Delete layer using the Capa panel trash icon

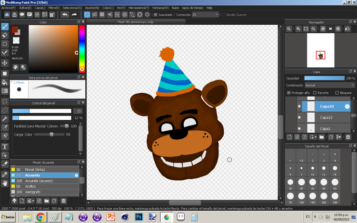click(x=348, y=137)
